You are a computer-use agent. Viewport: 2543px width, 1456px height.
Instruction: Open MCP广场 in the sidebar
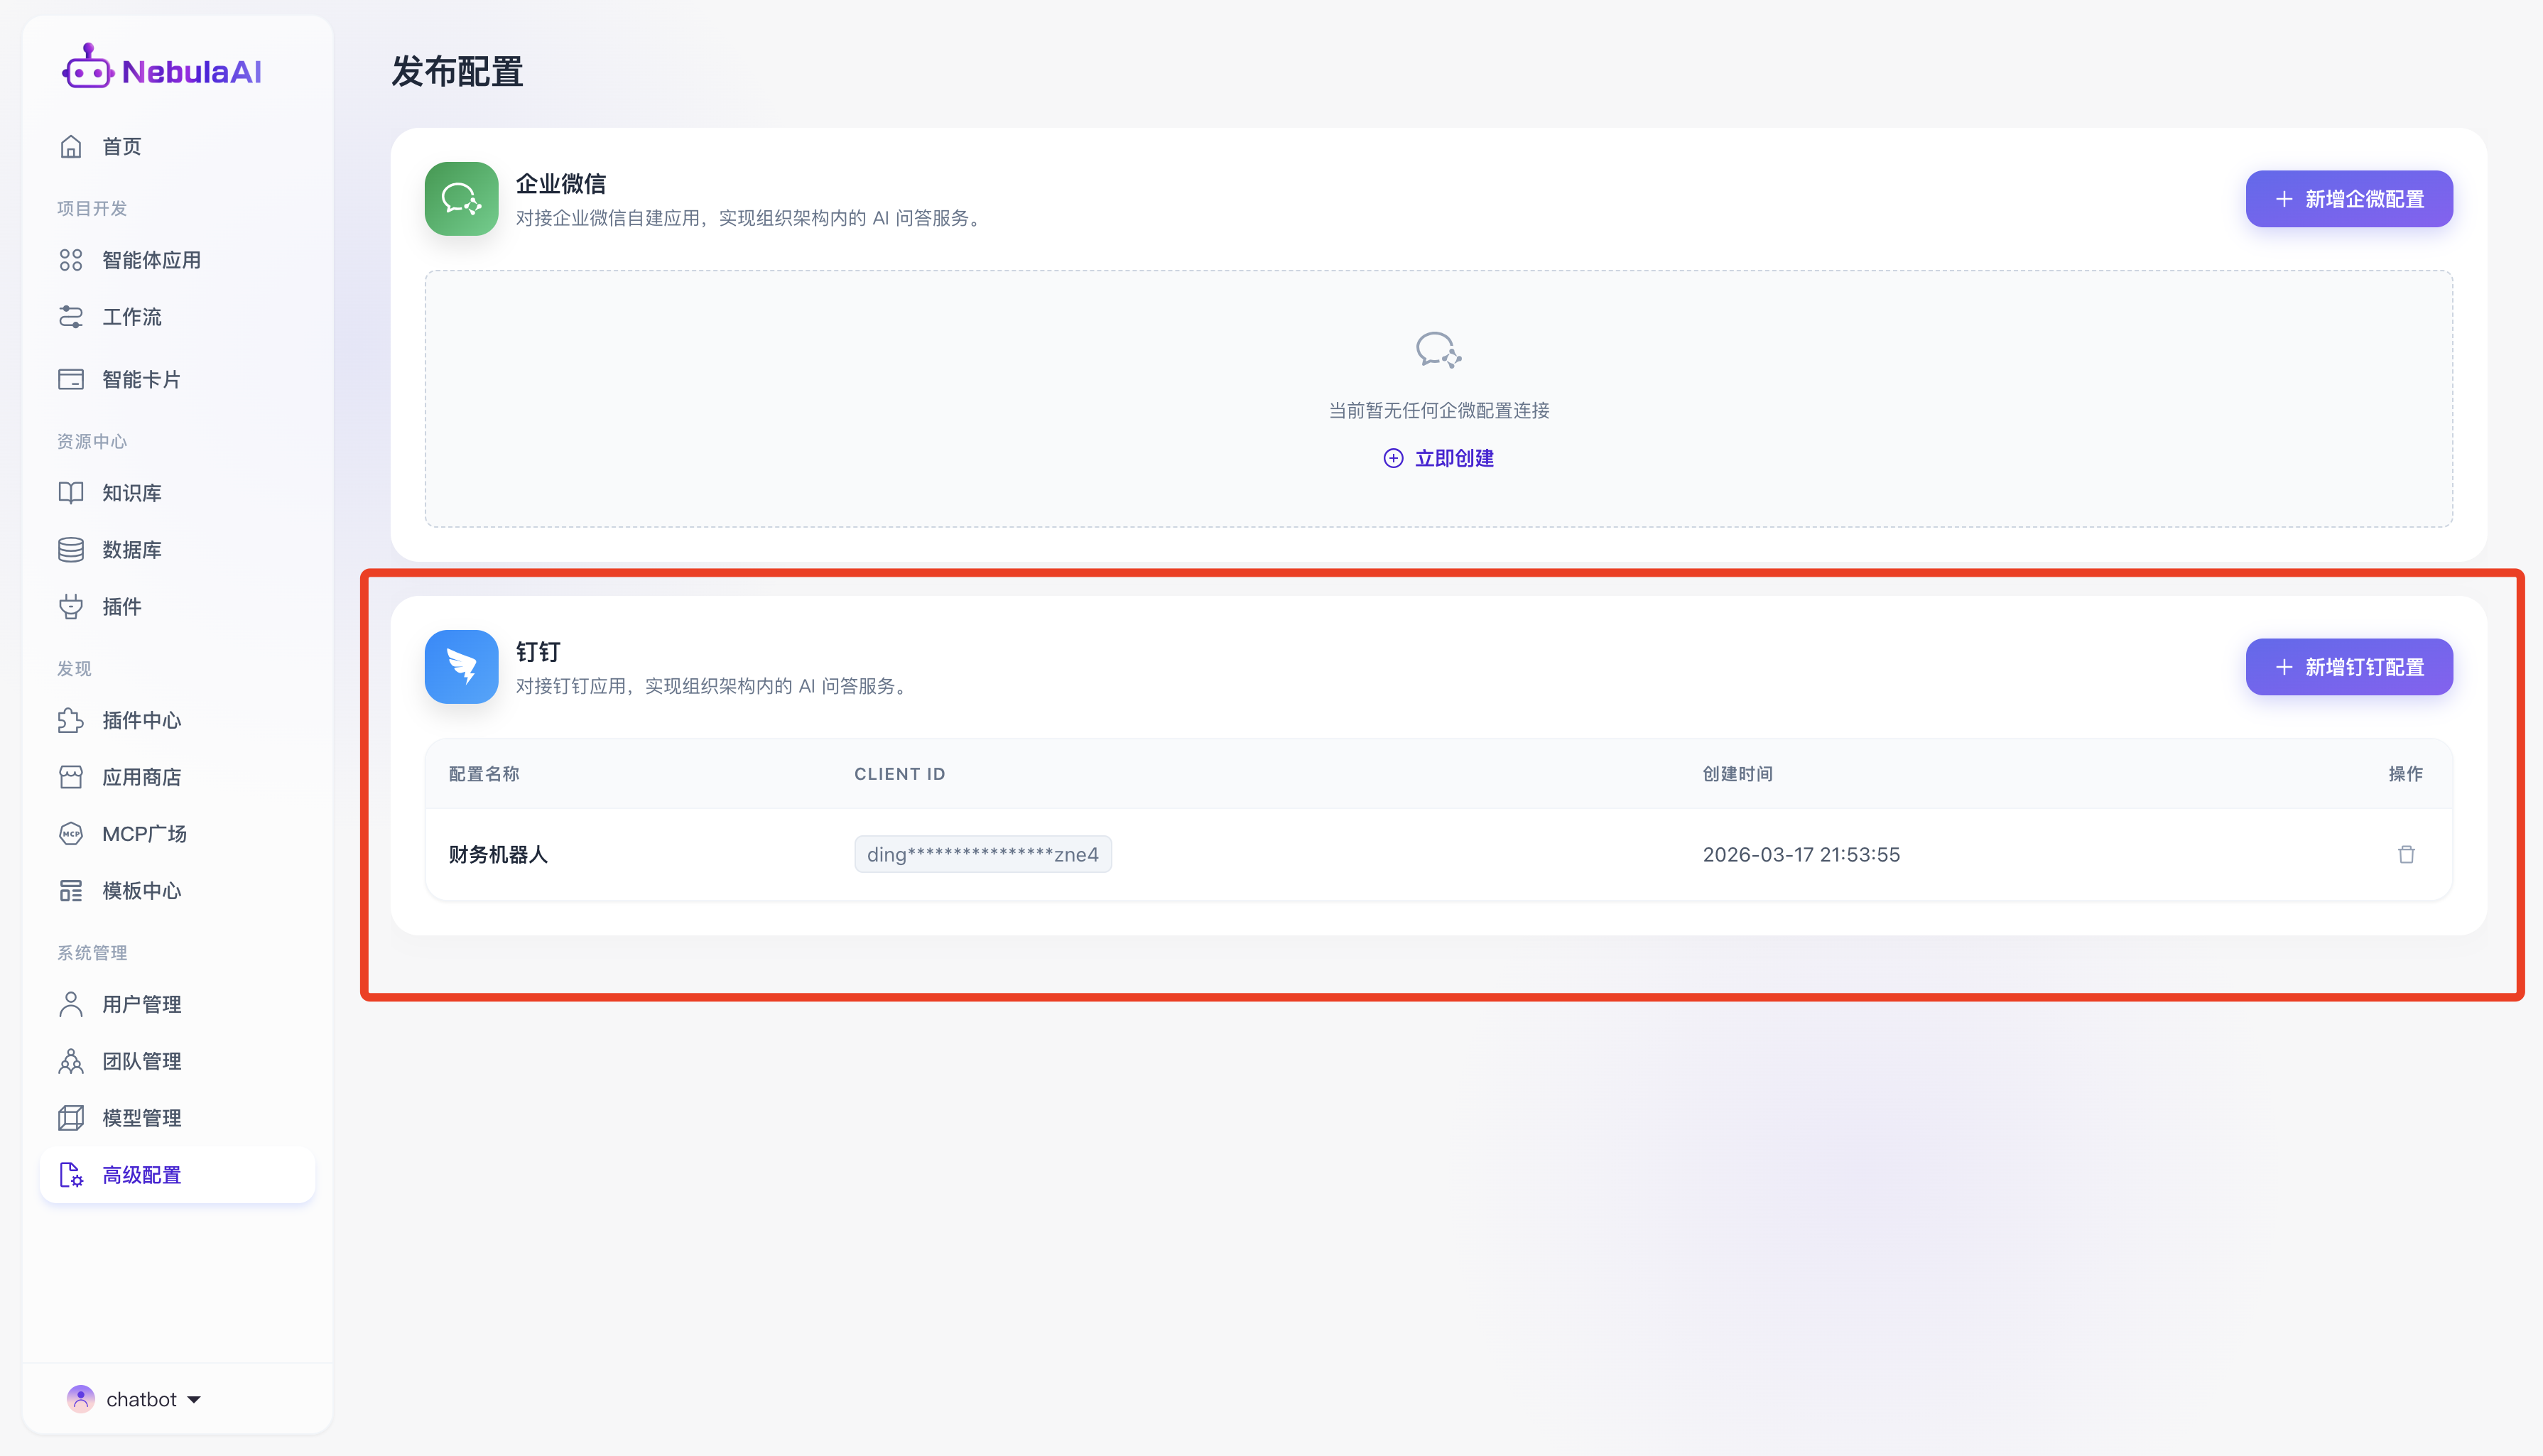tap(144, 834)
